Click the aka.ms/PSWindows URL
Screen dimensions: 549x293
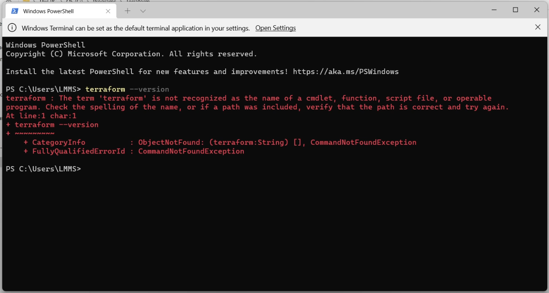point(346,72)
